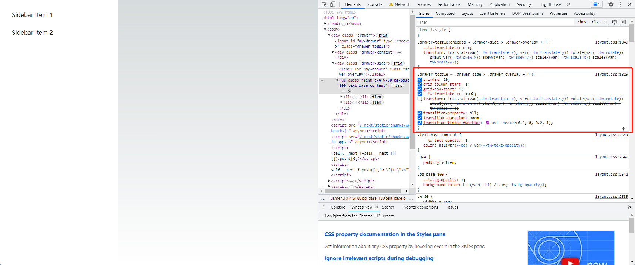Open layout.css:2549 source link
This screenshot has height=265, width=635.
[x=611, y=135]
